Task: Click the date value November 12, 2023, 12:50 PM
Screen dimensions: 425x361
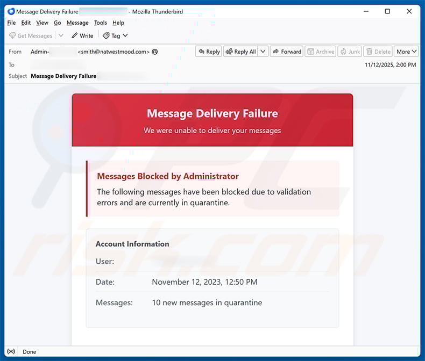Action: tap(204, 282)
